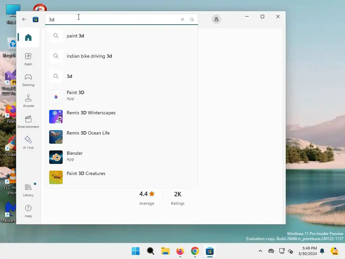
Task: Open Google Chrome from taskbar
Action: coord(195,251)
